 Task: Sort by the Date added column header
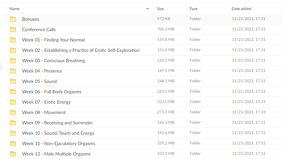click(x=241, y=9)
